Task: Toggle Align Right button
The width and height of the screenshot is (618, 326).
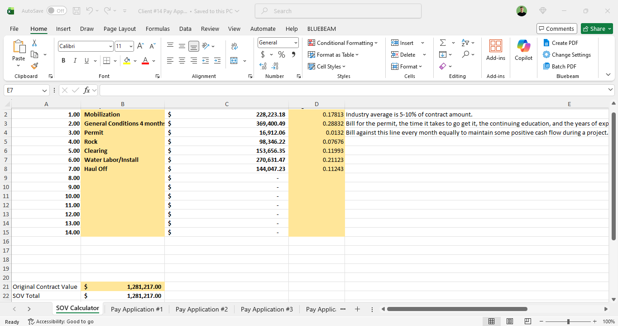Action: point(193,61)
